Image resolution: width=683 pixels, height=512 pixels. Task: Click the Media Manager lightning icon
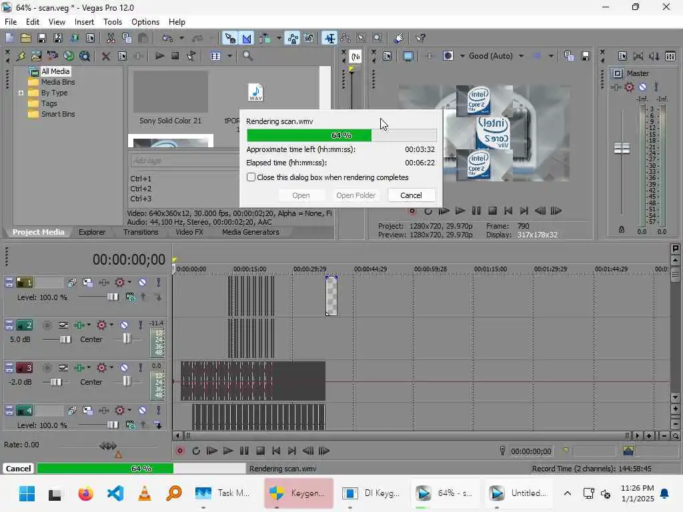coord(21,56)
